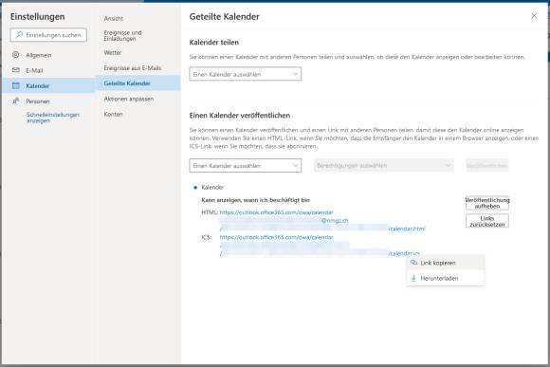Viewport: 550px width, 367px height.
Task: Select the Kalender settings category
Action: pyautogui.click(x=48, y=86)
